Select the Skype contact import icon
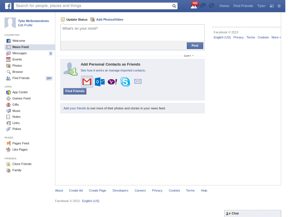The width and height of the screenshot is (289, 217). (x=125, y=82)
